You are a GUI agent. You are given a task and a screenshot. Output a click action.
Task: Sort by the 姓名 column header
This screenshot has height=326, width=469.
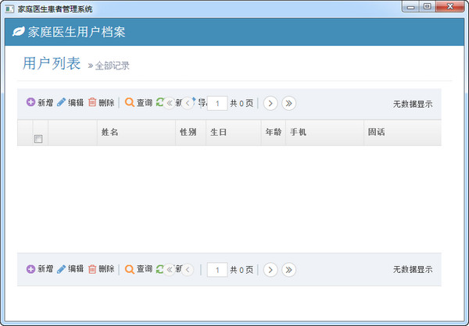point(136,133)
